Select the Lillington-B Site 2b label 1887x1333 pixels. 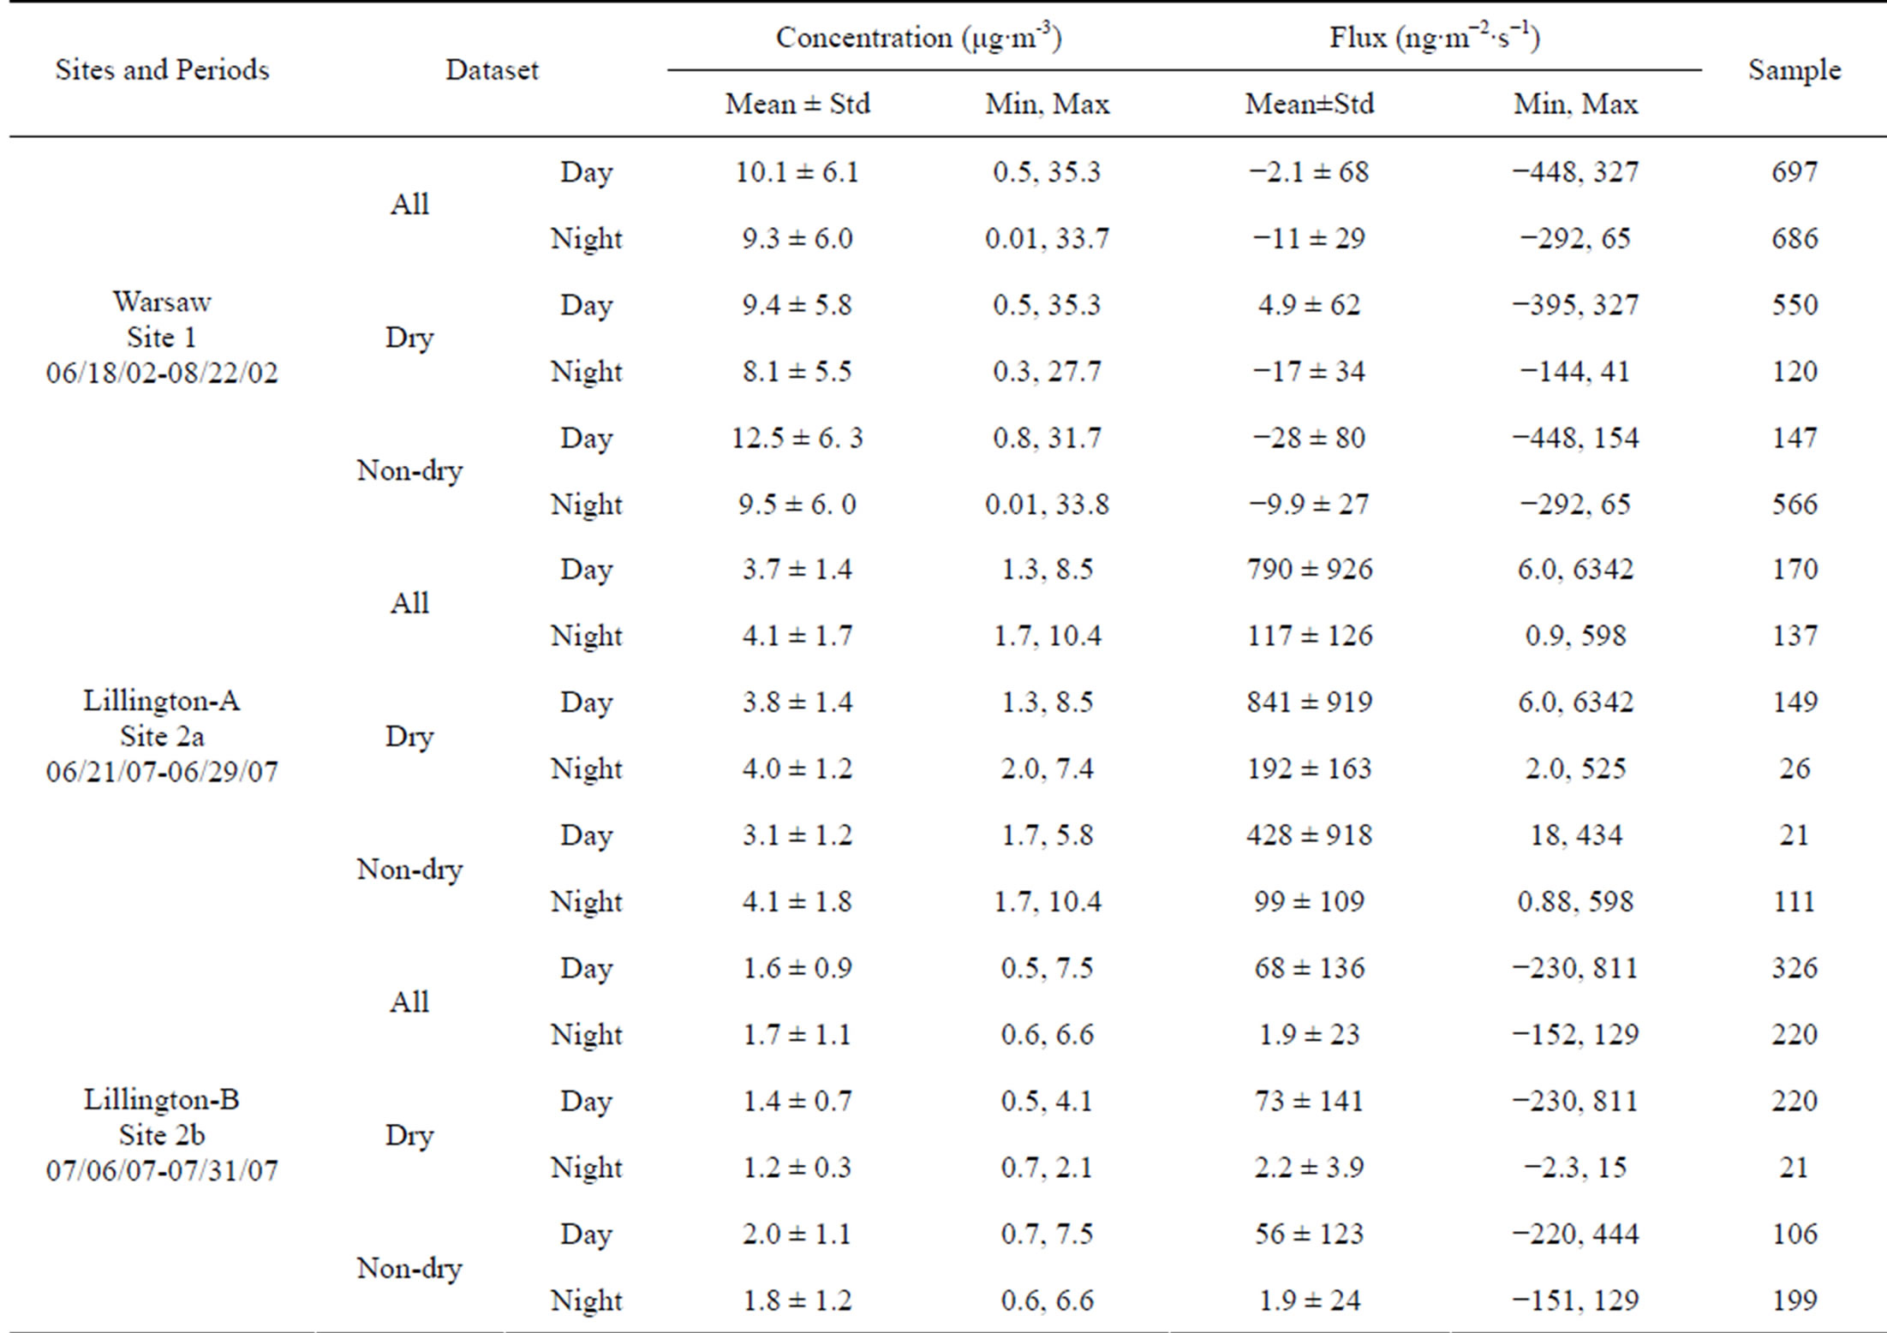coord(162,1134)
